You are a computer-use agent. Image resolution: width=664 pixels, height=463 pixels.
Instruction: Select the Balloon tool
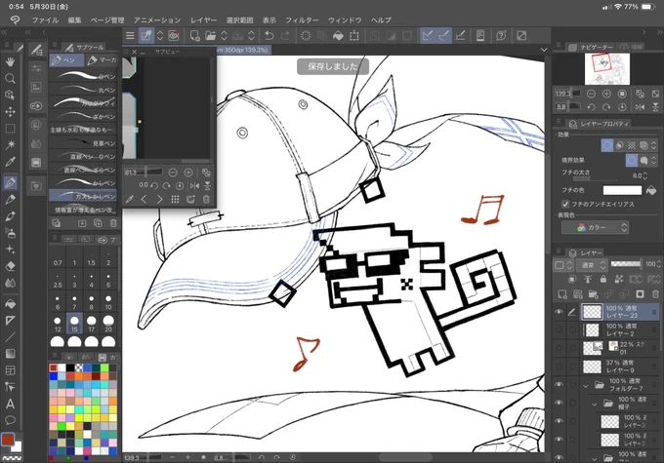pos(10,420)
